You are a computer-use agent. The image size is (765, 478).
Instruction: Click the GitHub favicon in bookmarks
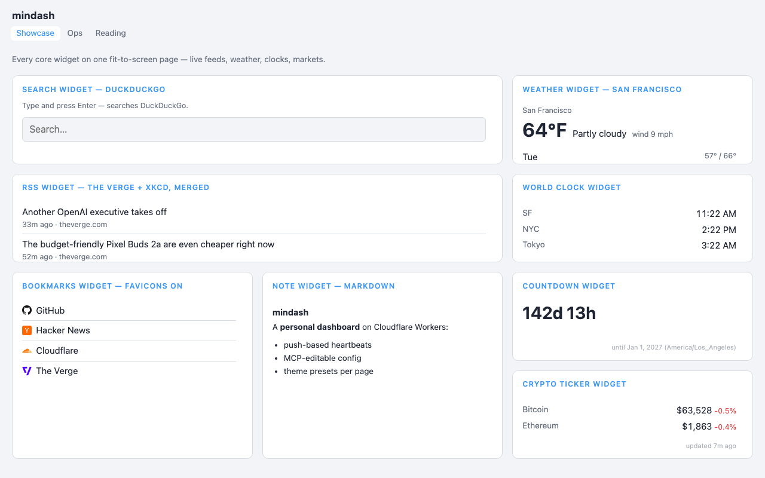point(27,310)
